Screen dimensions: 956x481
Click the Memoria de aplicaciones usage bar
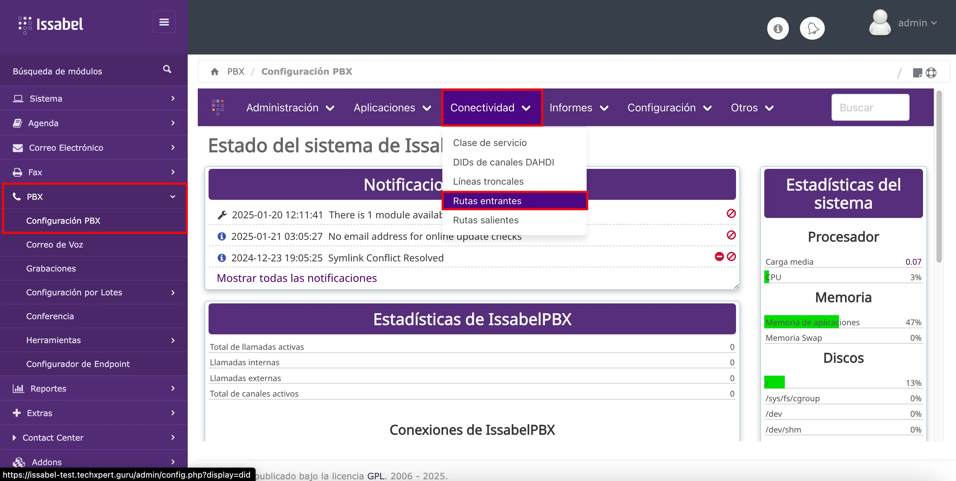(x=802, y=322)
